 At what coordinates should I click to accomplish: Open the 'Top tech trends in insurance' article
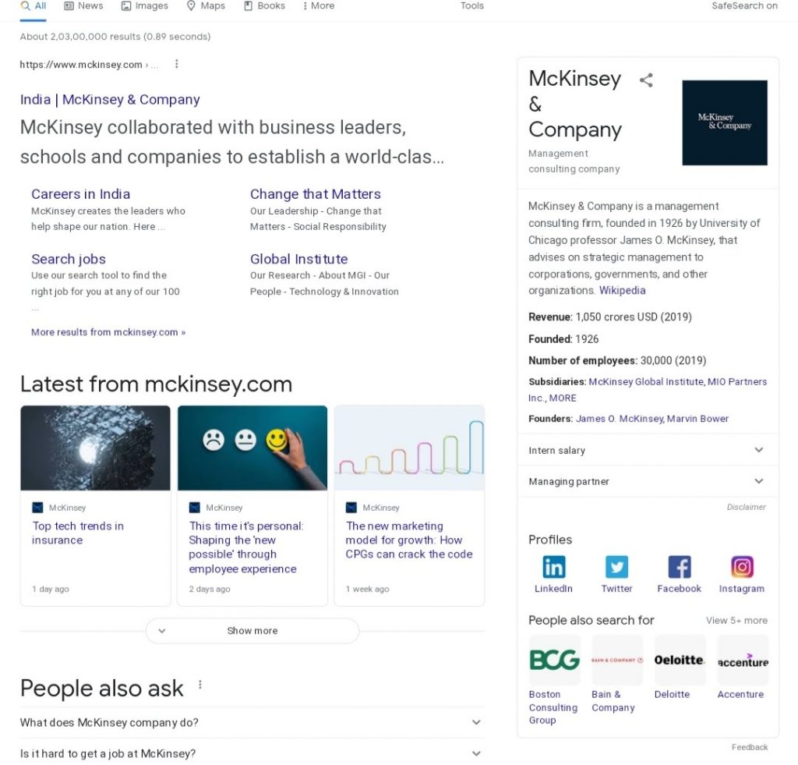click(78, 533)
